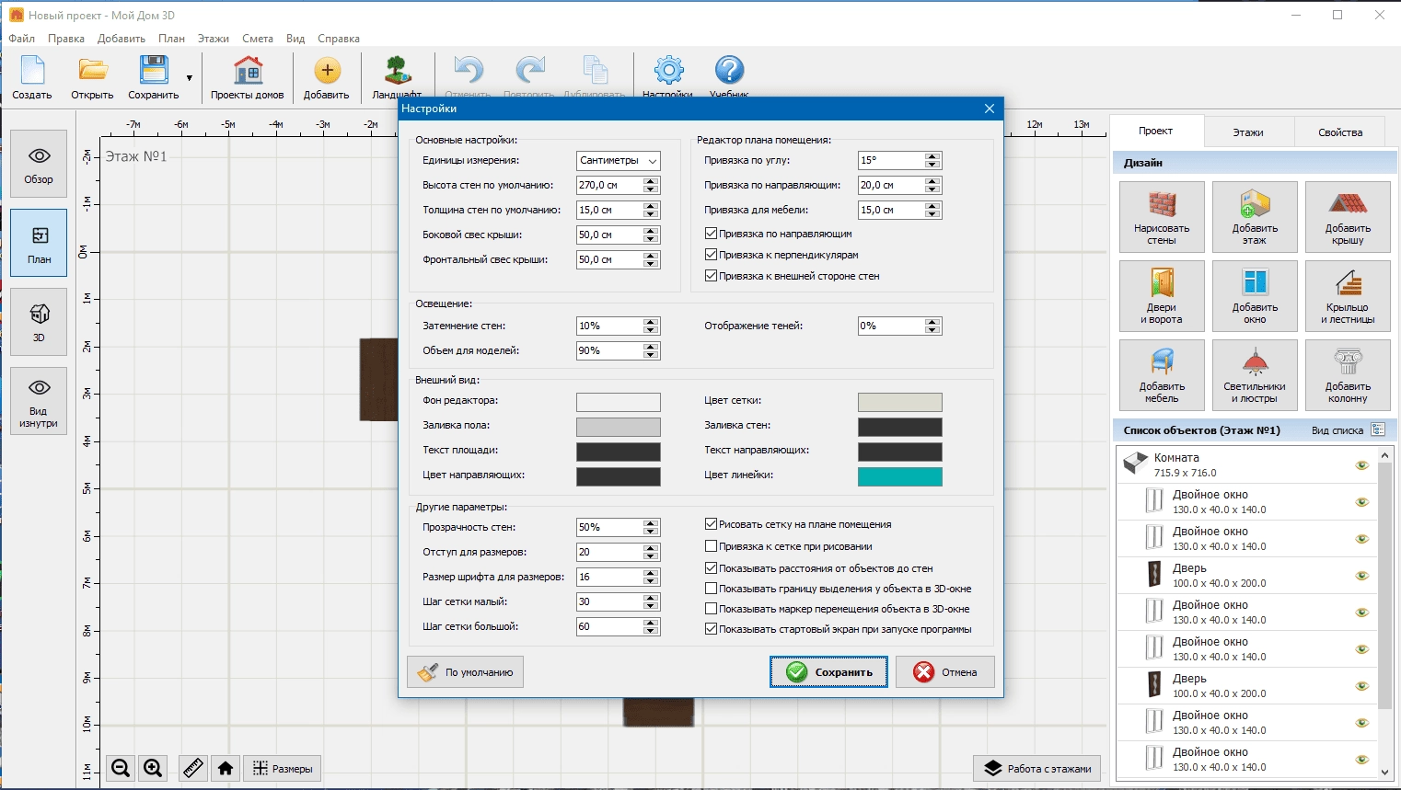Click Добавить этаж in design panel
The width and height of the screenshot is (1401, 790).
click(x=1255, y=217)
